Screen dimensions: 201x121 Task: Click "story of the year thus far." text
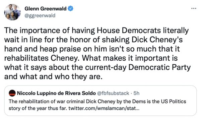click(38, 108)
